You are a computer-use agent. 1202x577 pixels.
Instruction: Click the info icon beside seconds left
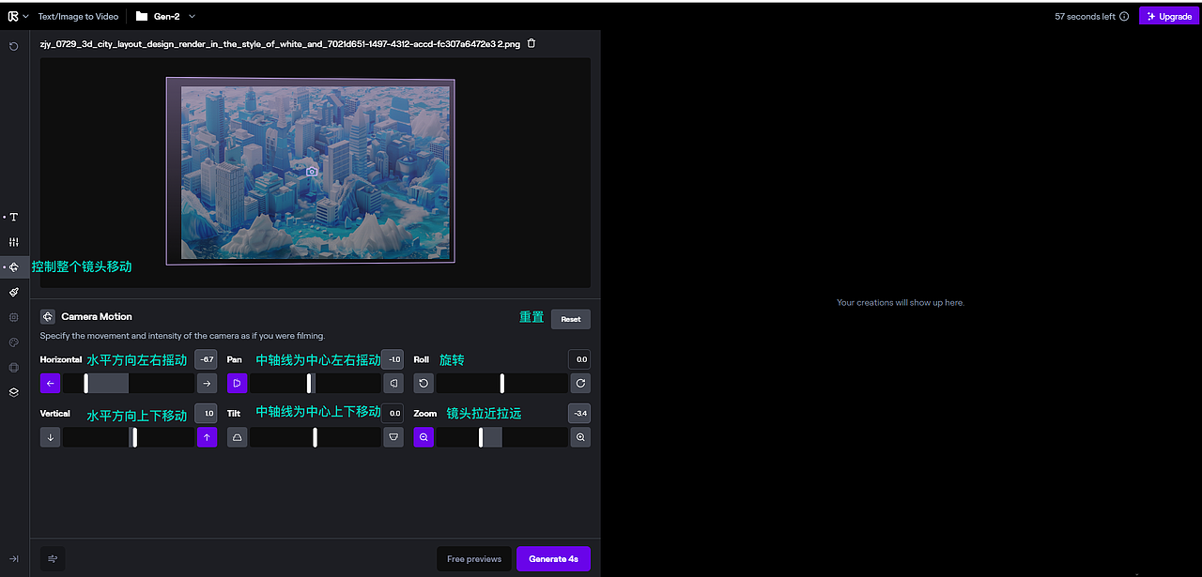(x=1125, y=17)
